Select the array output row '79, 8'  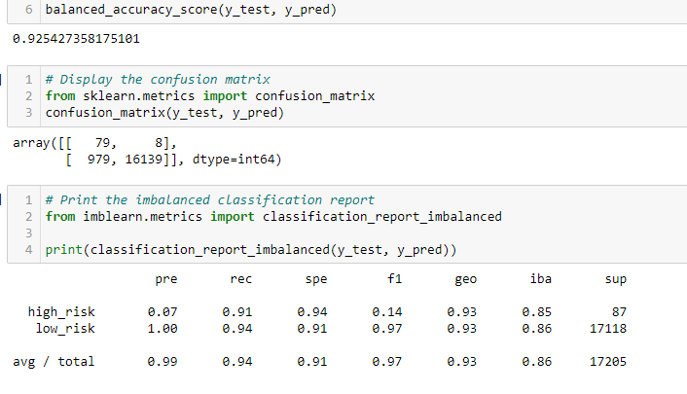point(94,143)
